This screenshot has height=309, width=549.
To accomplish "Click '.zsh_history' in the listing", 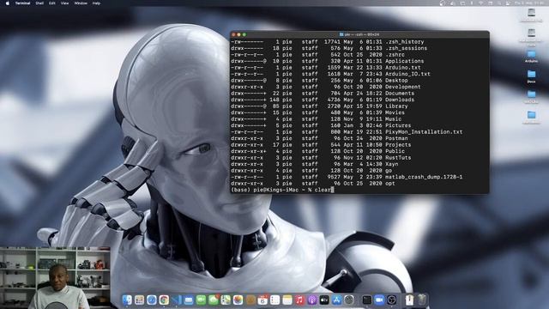I will coord(404,42).
